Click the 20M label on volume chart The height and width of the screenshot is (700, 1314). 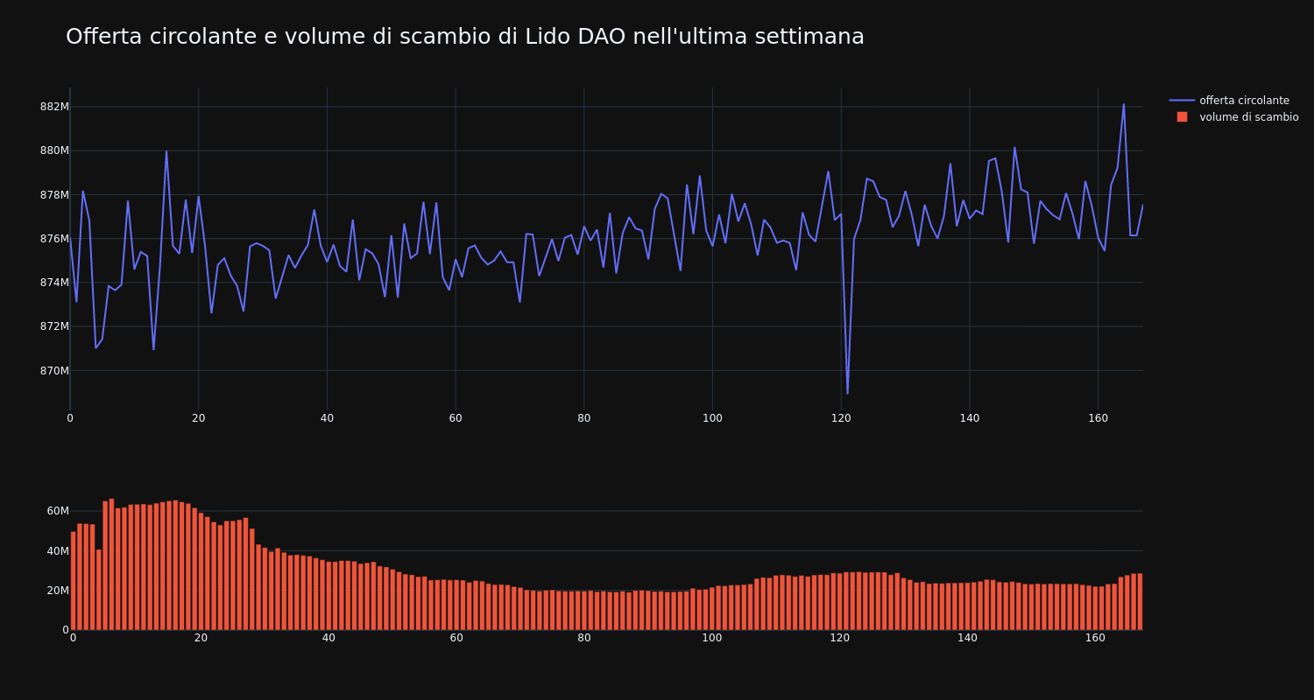pos(58,591)
